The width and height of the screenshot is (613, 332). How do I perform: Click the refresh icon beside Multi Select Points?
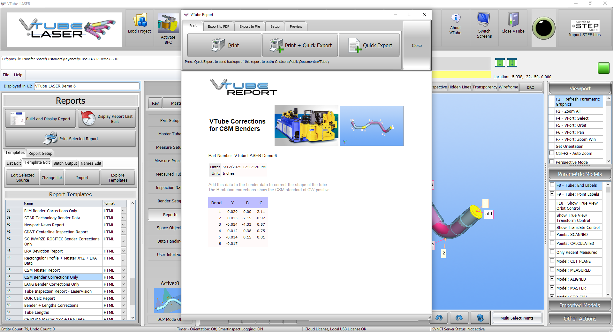[480, 318]
